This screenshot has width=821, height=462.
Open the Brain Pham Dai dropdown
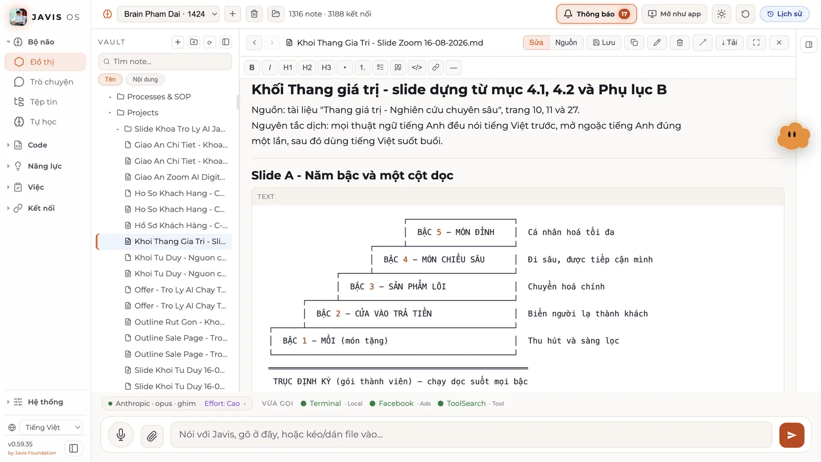(x=168, y=14)
